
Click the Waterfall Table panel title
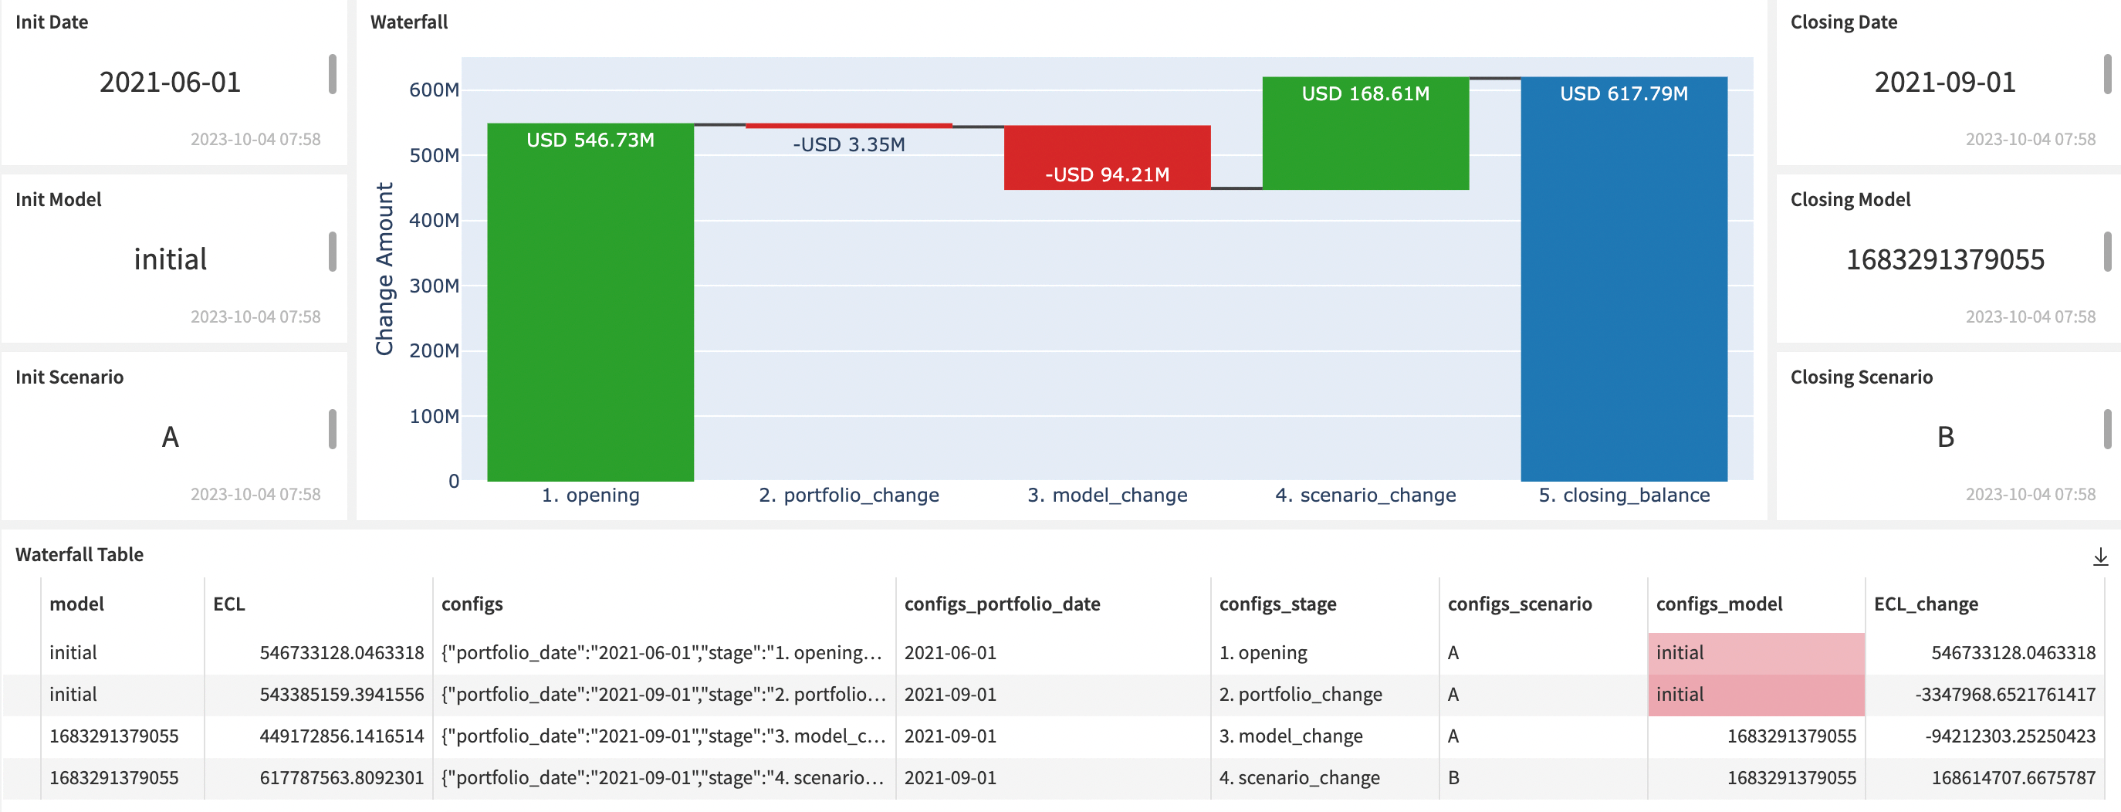(79, 554)
